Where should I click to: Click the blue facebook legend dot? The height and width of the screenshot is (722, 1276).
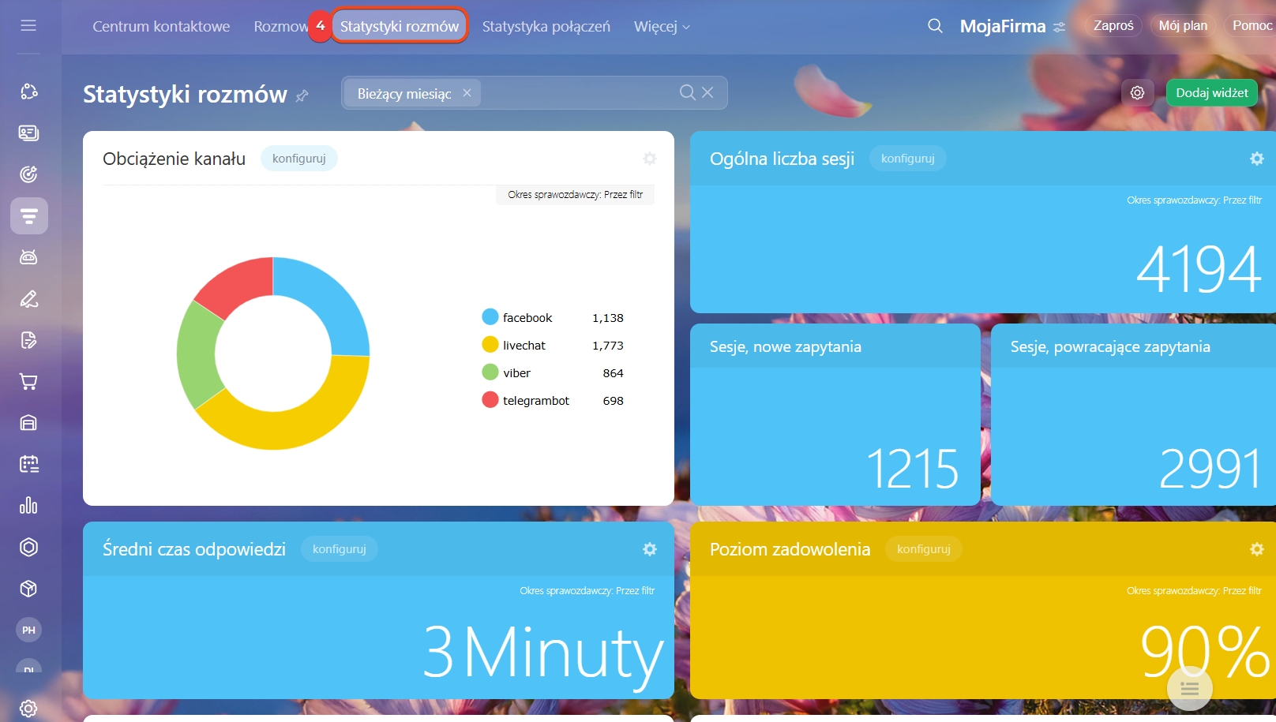490,317
